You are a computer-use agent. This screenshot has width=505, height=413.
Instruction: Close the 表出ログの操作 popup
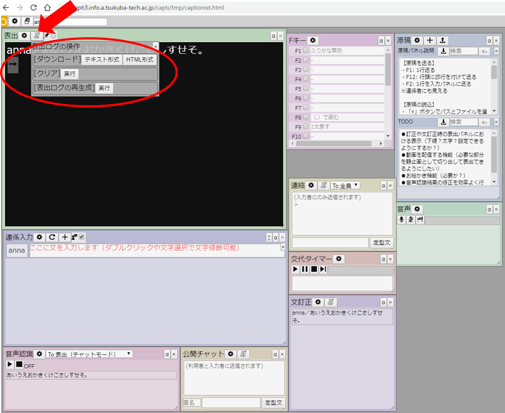(x=156, y=47)
